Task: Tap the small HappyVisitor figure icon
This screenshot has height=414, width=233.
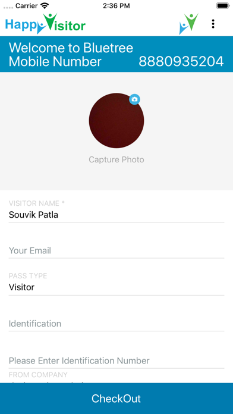Action: [x=188, y=24]
